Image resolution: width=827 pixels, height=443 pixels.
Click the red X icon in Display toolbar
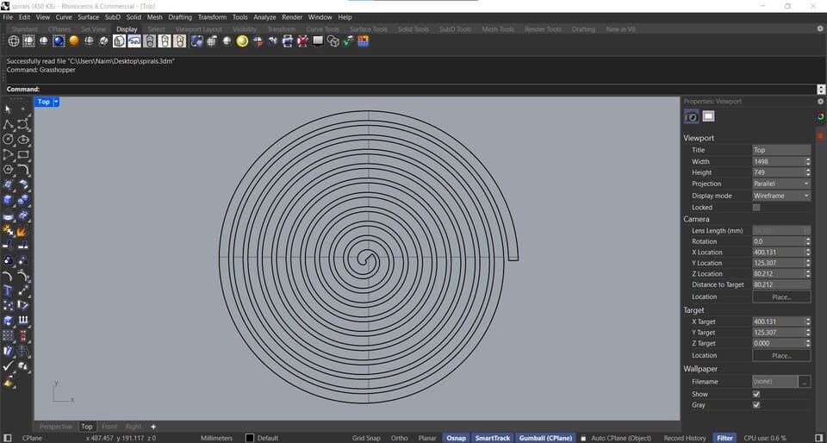pos(302,41)
